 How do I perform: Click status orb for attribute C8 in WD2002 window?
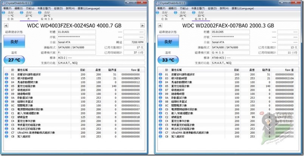(160, 136)
